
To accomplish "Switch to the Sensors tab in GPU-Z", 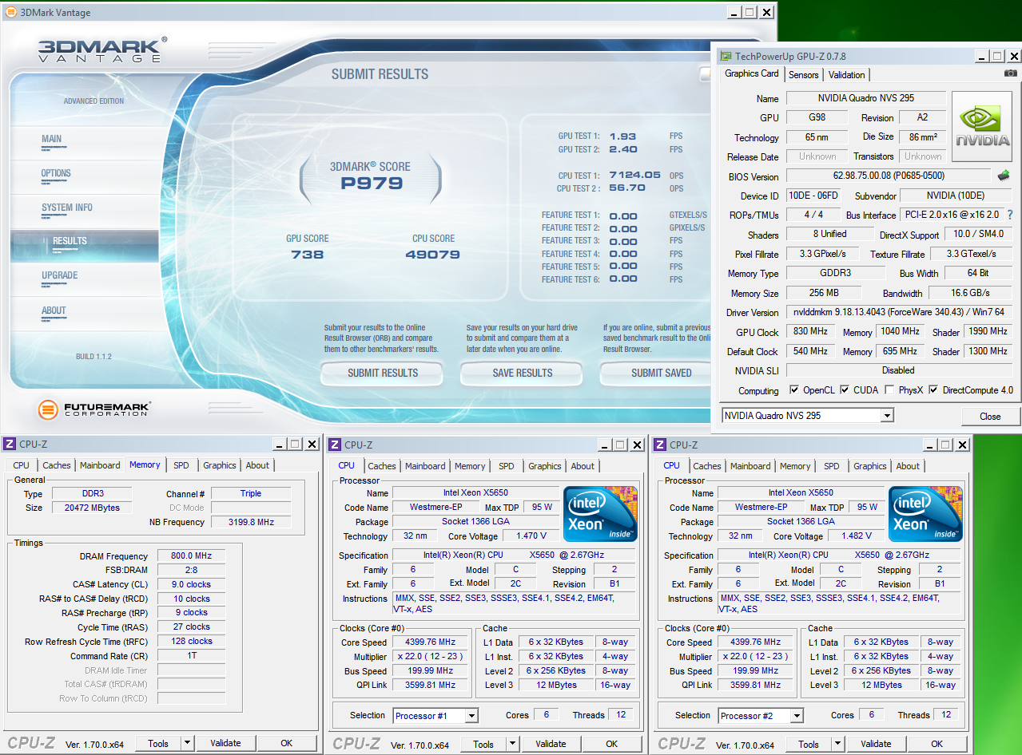I will click(x=803, y=75).
